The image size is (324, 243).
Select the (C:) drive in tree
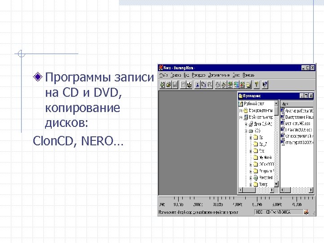point(257,130)
